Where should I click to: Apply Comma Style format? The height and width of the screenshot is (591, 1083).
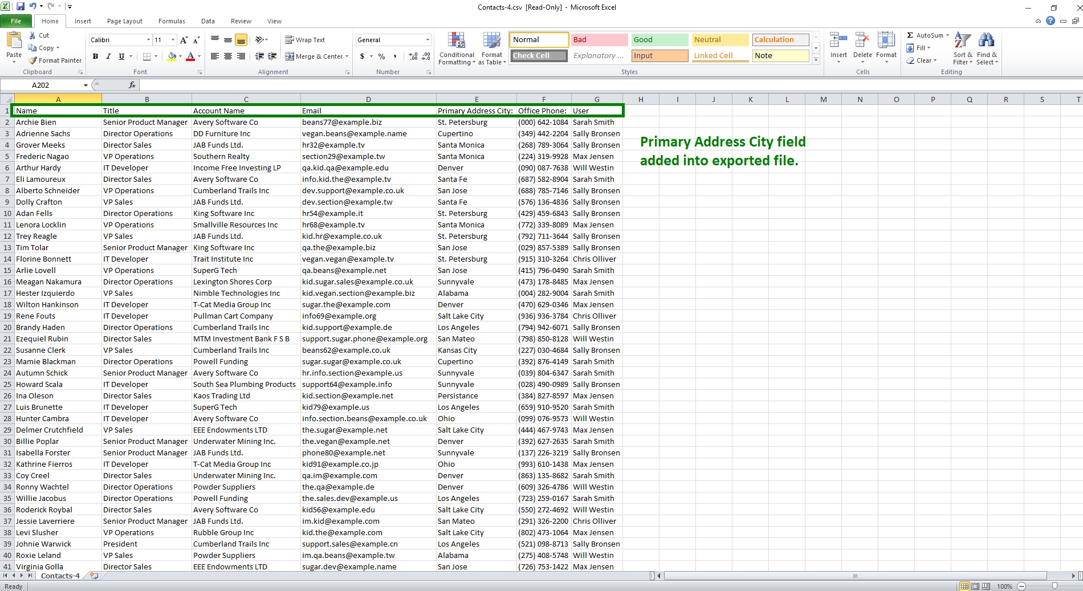tap(395, 56)
